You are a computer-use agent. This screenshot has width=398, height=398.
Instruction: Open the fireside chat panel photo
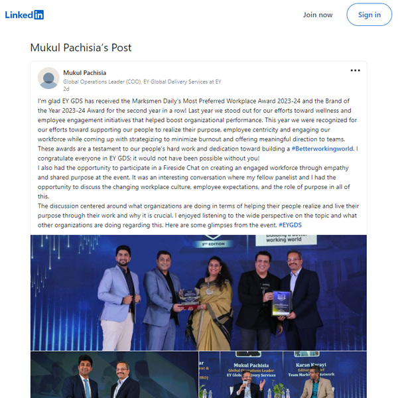pyautogui.click(x=283, y=375)
